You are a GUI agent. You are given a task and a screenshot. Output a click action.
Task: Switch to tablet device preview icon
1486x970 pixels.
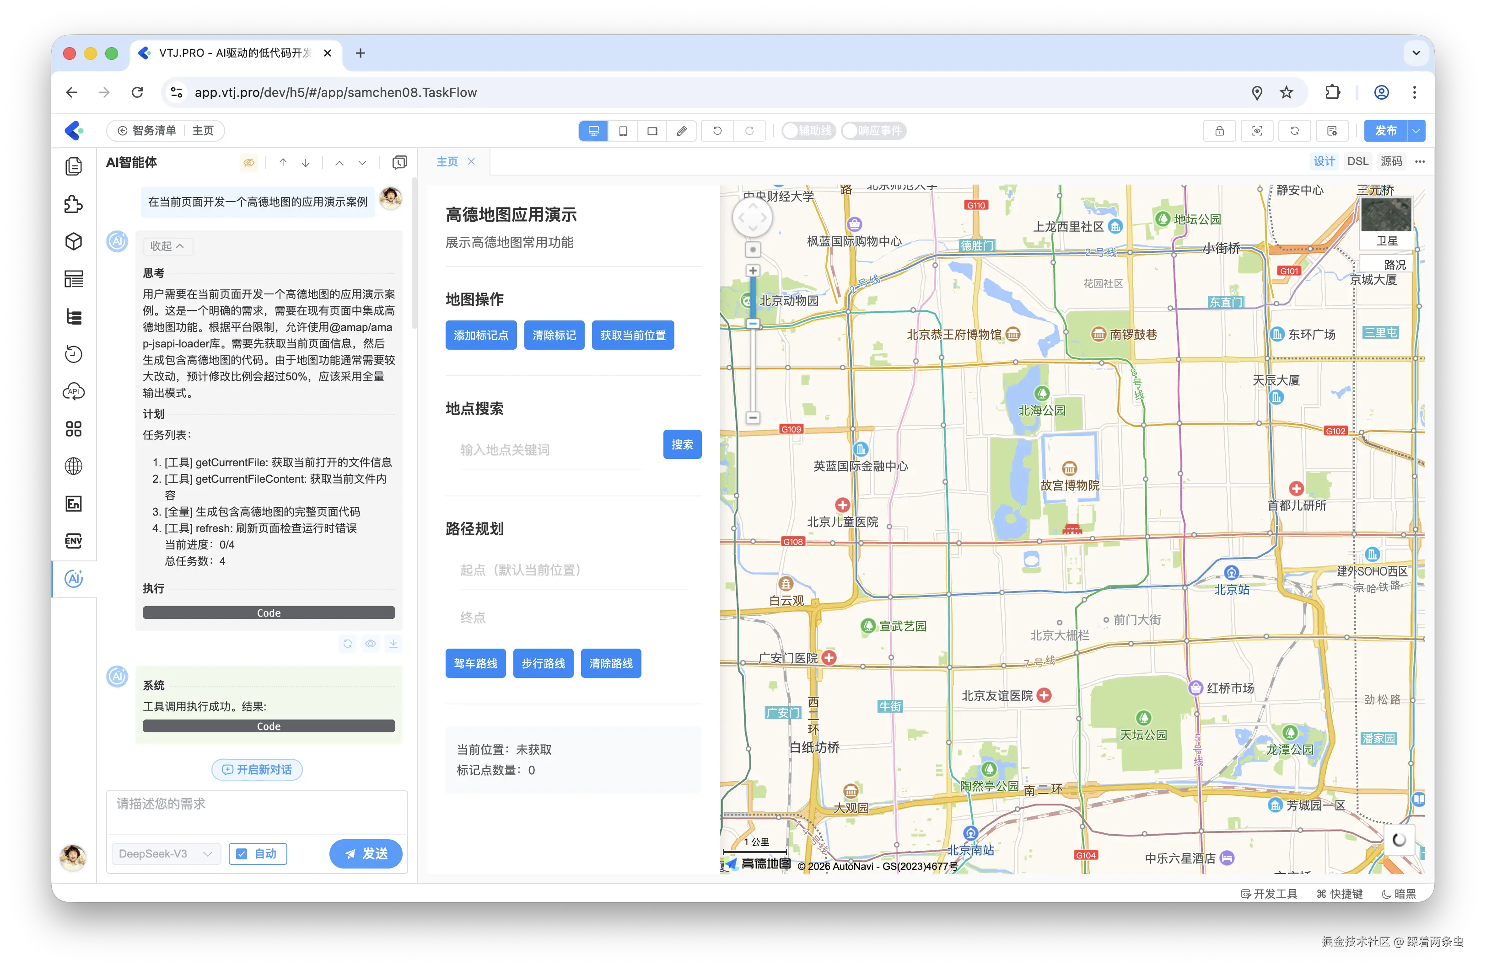tap(623, 131)
